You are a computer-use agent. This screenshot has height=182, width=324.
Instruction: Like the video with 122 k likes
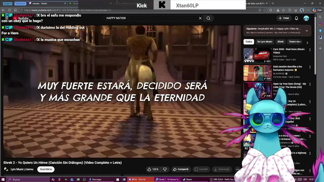[x=153, y=169]
